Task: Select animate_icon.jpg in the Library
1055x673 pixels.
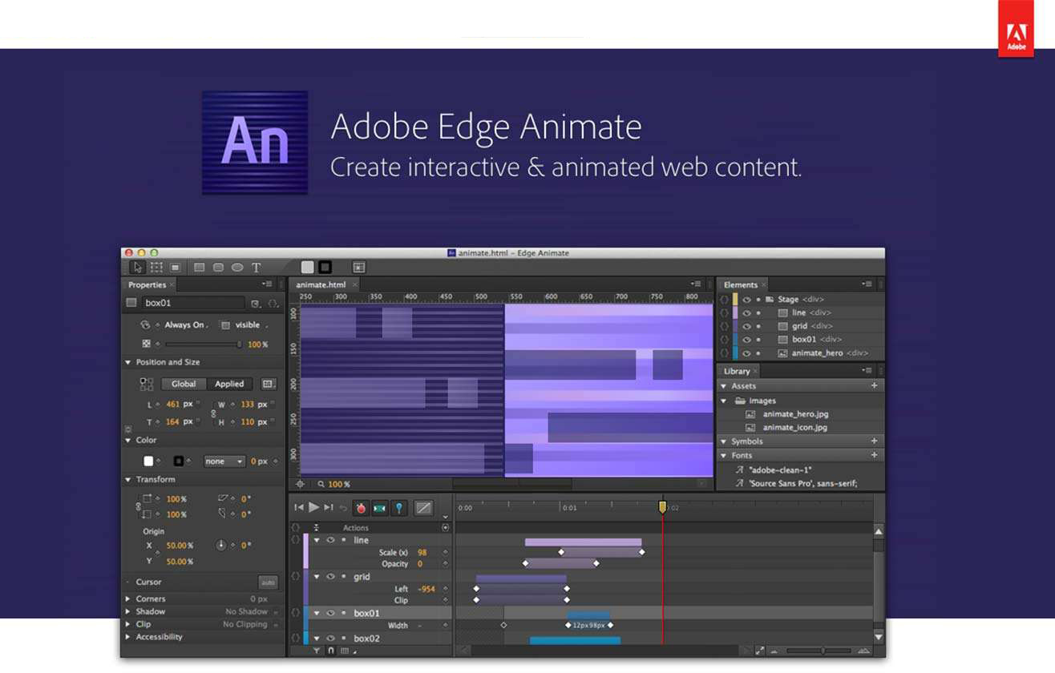Action: (x=795, y=428)
